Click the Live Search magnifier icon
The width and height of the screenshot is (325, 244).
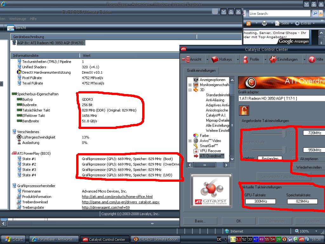315,13
